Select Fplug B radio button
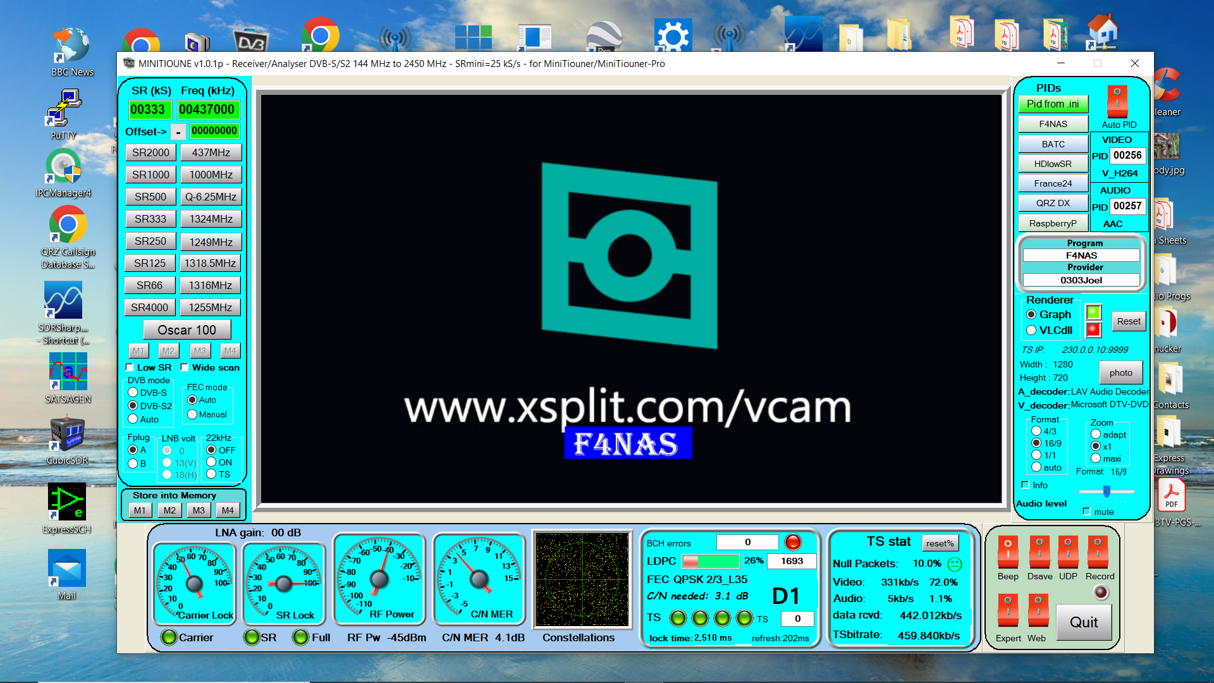The width and height of the screenshot is (1214, 683). coord(133,464)
